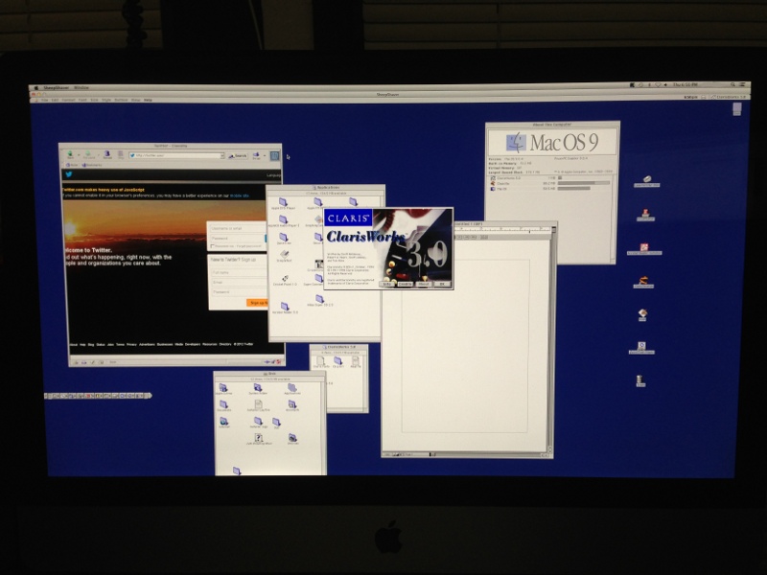767x575 pixels.
Task: Open the Format menu in ClarisWorks
Action: pyautogui.click(x=68, y=100)
